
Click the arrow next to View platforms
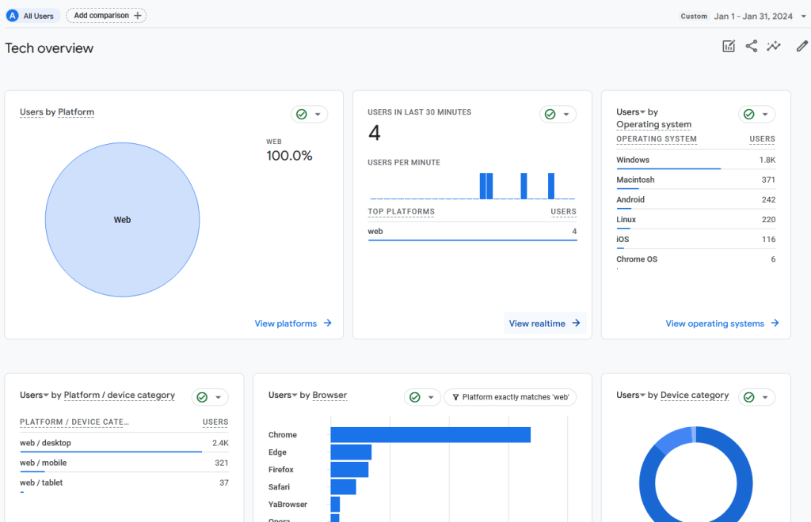pyautogui.click(x=328, y=323)
